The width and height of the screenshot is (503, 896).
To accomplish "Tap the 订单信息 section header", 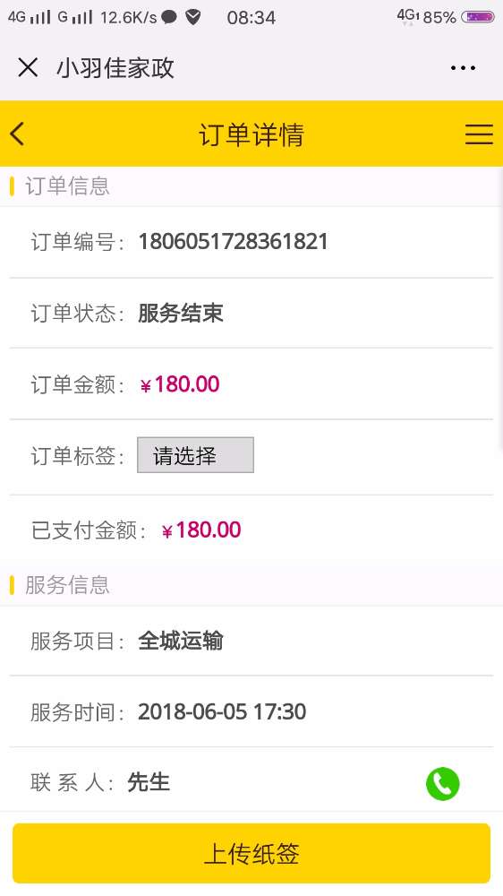I will pyautogui.click(x=67, y=186).
